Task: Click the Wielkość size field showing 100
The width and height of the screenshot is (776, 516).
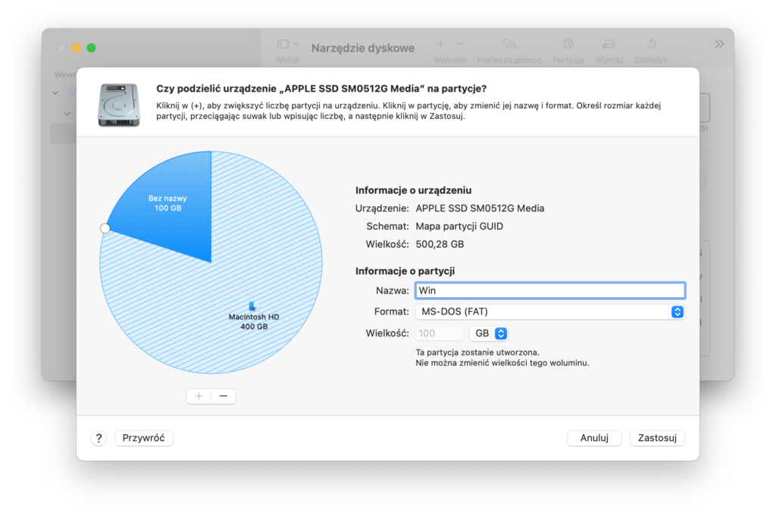Action: (x=439, y=333)
